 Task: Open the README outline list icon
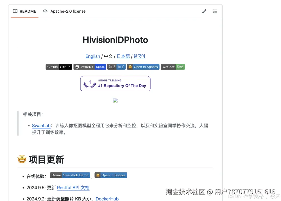pyautogui.click(x=215, y=11)
